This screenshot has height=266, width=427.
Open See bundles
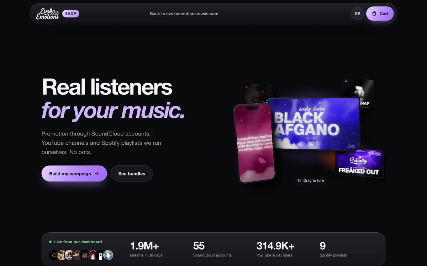[x=132, y=173]
